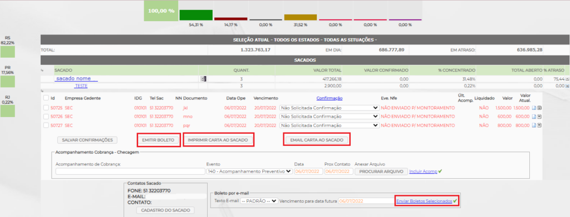Click document name pqr

(x=187, y=125)
